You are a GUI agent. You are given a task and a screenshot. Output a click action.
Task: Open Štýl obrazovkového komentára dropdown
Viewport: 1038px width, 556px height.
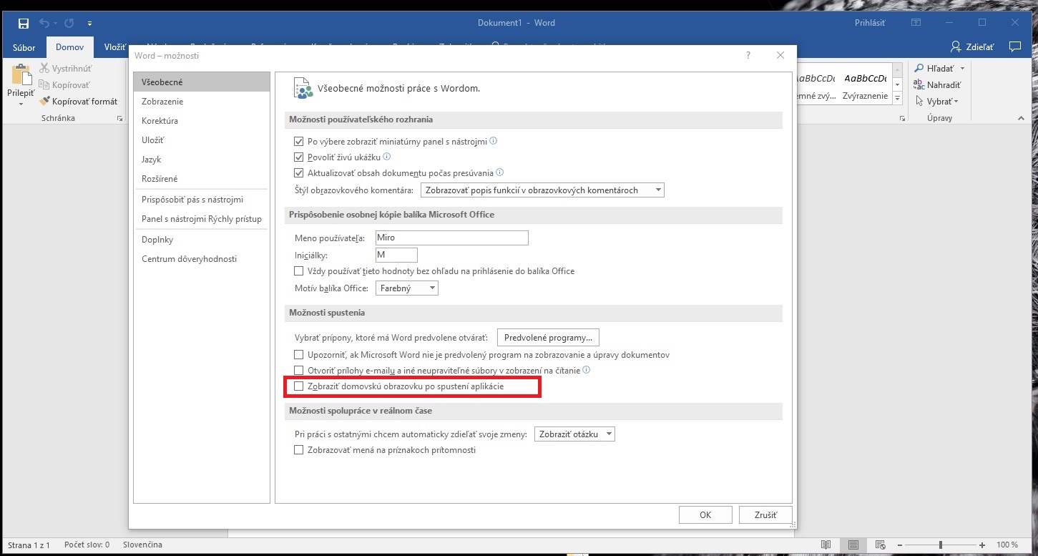tap(542, 190)
